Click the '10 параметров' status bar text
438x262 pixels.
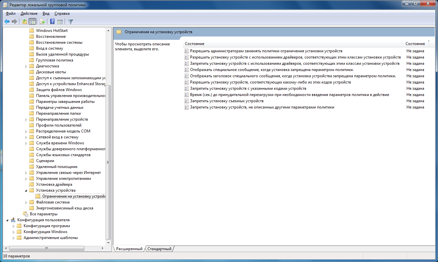coord(16,256)
